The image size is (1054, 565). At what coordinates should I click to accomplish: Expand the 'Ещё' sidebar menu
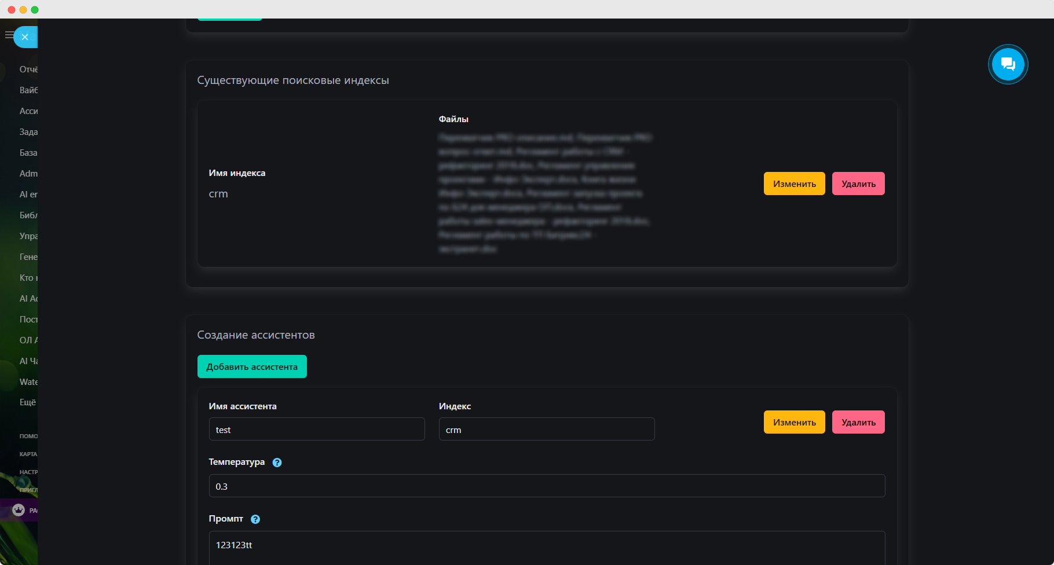[x=28, y=402]
